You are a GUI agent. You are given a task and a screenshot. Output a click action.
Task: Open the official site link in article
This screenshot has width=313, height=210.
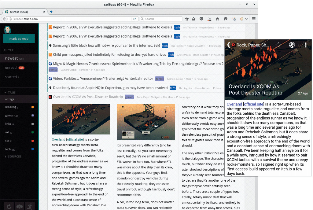[75, 139]
